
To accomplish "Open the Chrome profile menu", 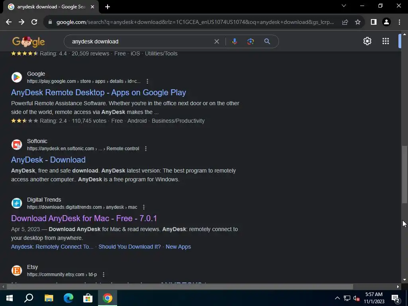I will click(386, 22).
